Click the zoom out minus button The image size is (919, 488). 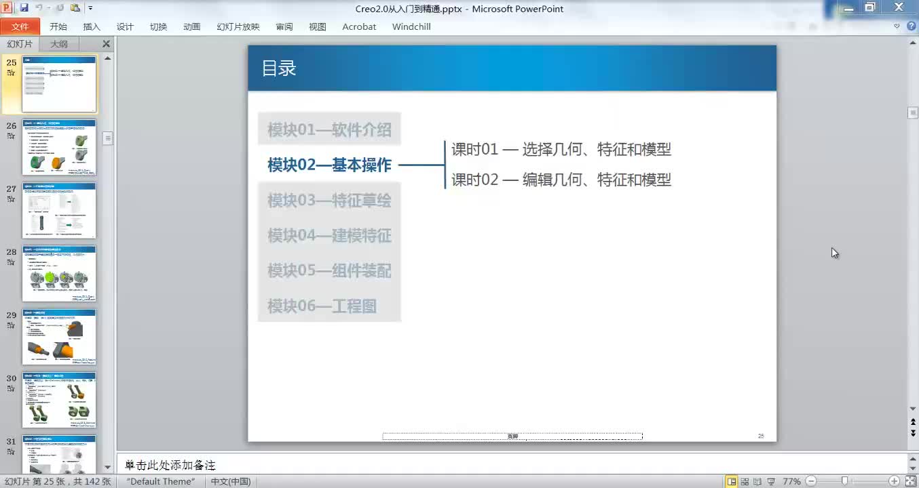810,481
